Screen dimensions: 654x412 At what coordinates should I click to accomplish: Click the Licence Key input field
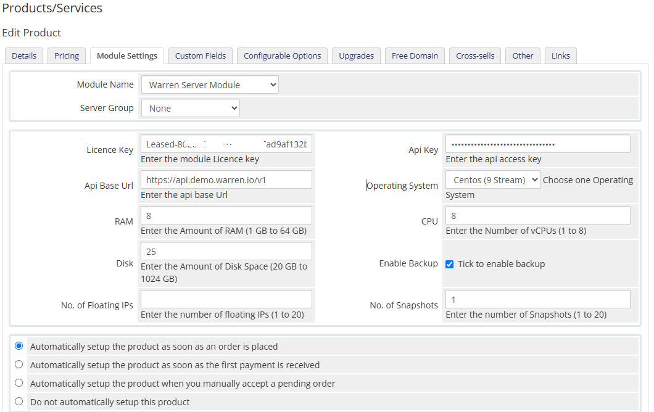(226, 144)
